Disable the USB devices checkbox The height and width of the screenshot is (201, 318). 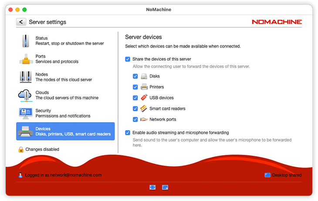pos(135,98)
